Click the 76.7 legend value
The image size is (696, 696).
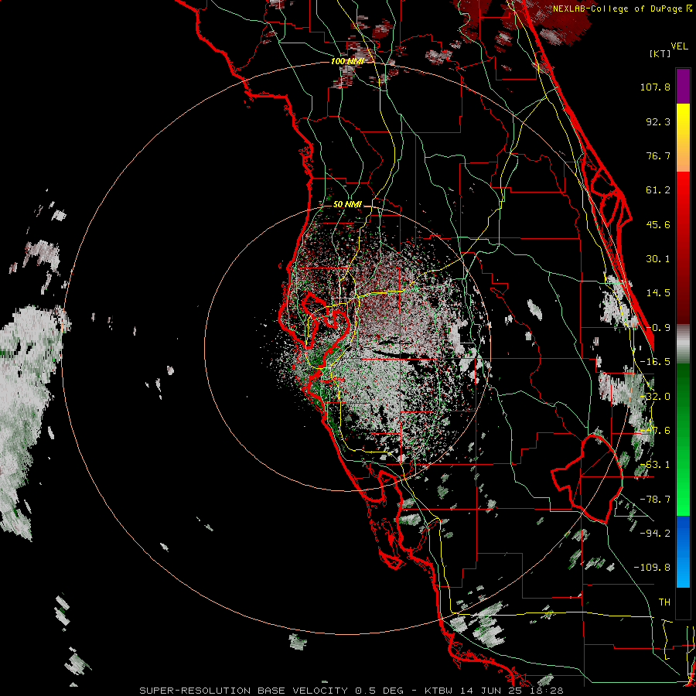[658, 155]
